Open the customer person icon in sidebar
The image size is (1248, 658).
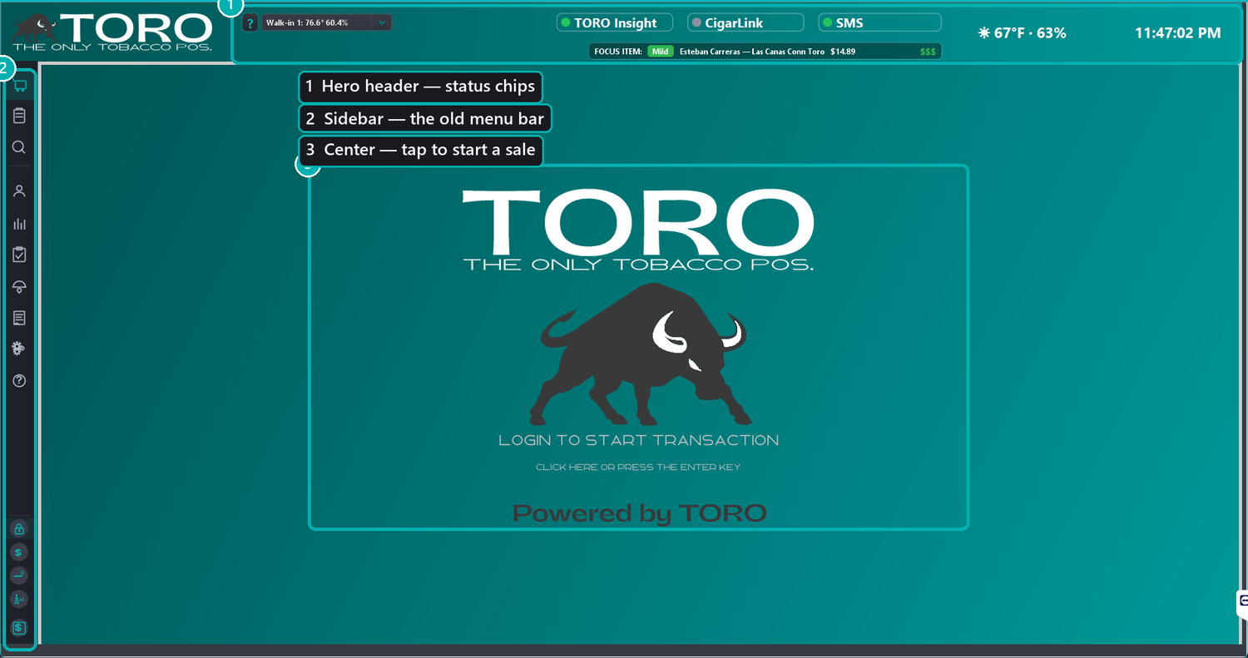click(20, 191)
